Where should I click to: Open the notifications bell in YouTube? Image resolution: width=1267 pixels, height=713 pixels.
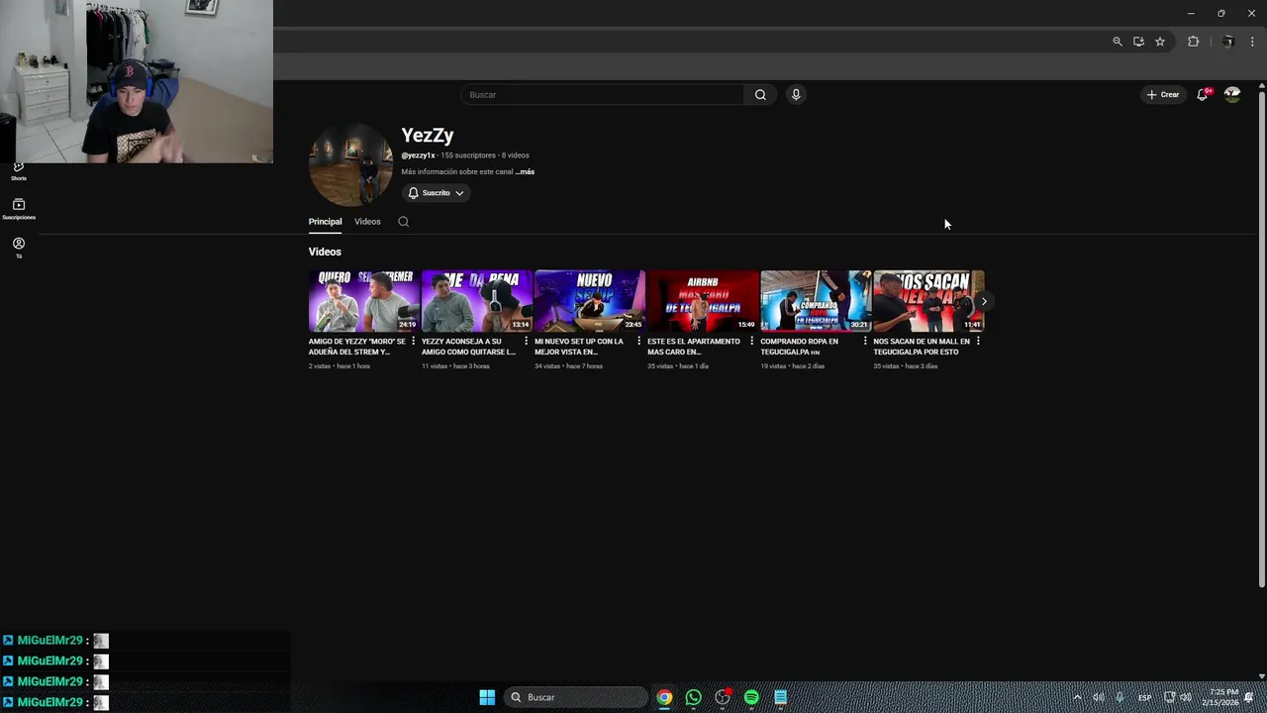pos(1202,95)
